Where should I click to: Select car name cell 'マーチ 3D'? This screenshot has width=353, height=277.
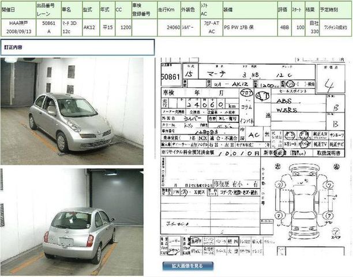(x=69, y=23)
